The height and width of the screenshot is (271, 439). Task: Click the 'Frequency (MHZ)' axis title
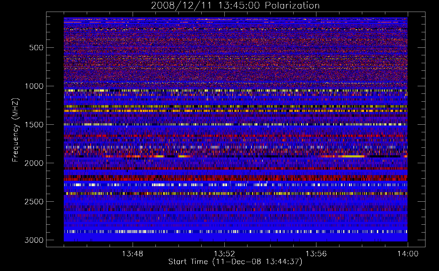click(16, 130)
